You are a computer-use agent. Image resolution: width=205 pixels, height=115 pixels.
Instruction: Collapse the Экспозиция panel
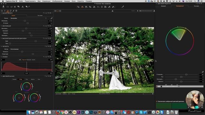1,26
